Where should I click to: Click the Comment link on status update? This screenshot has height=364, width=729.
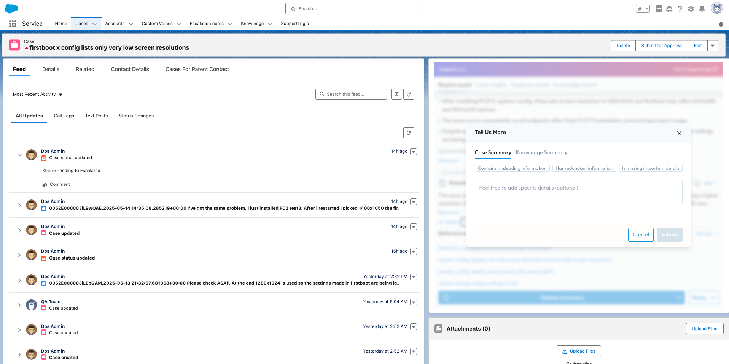(60, 185)
